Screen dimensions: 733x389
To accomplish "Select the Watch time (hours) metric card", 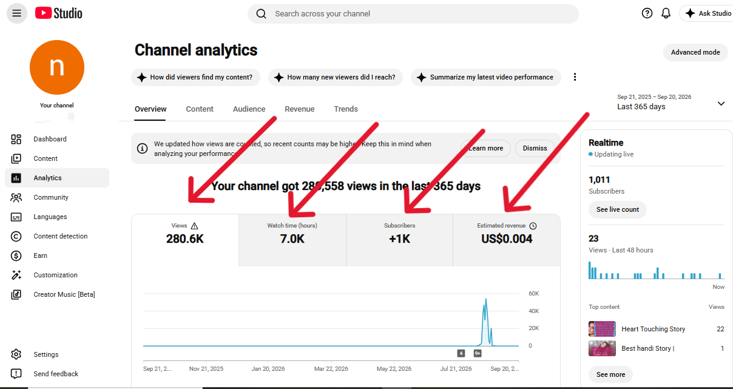I will [292, 240].
